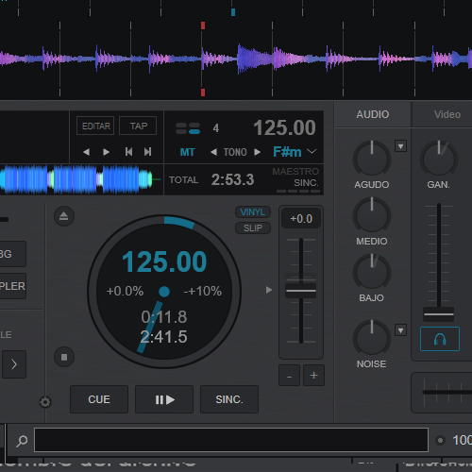
Task: Open the NOISE effect dropdown arrow
Action: pos(400,330)
